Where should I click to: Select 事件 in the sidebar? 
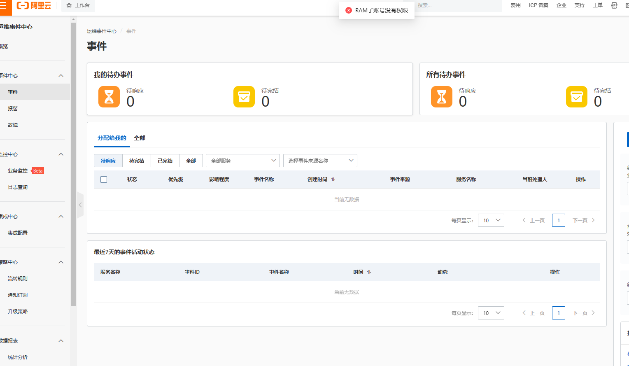[x=35, y=92]
